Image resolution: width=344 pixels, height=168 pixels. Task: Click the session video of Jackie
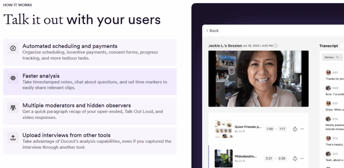258,79
